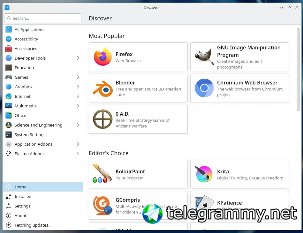Expand the Plasma Addons arrow
303x233 pixels.
click(78, 154)
